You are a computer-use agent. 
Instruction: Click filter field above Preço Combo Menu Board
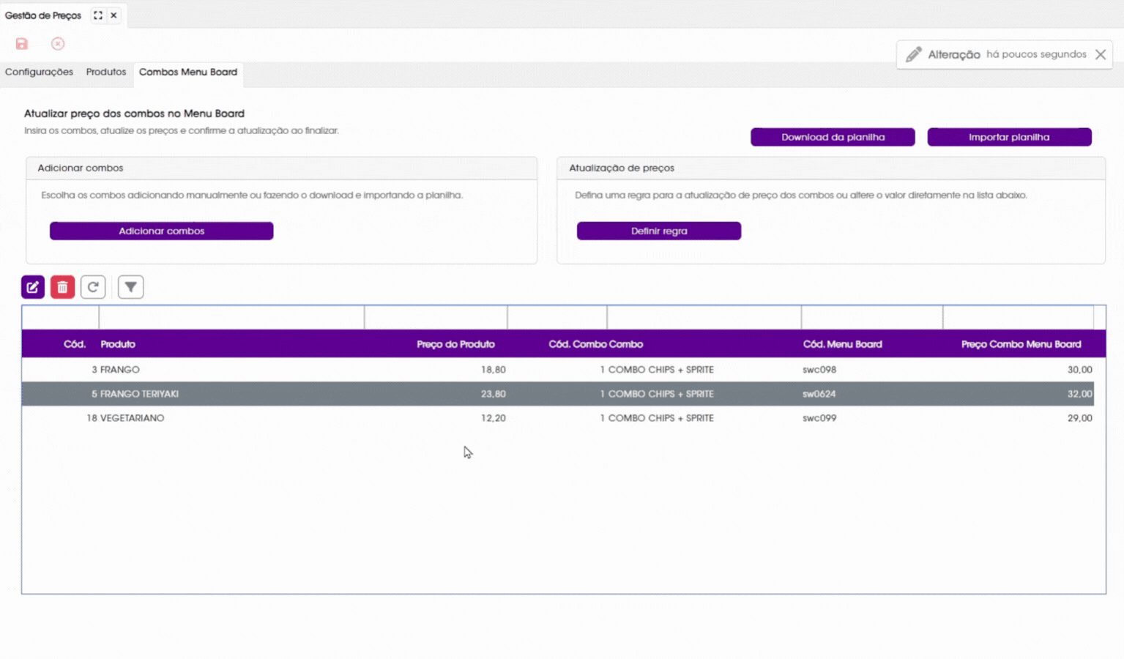pos(1019,318)
